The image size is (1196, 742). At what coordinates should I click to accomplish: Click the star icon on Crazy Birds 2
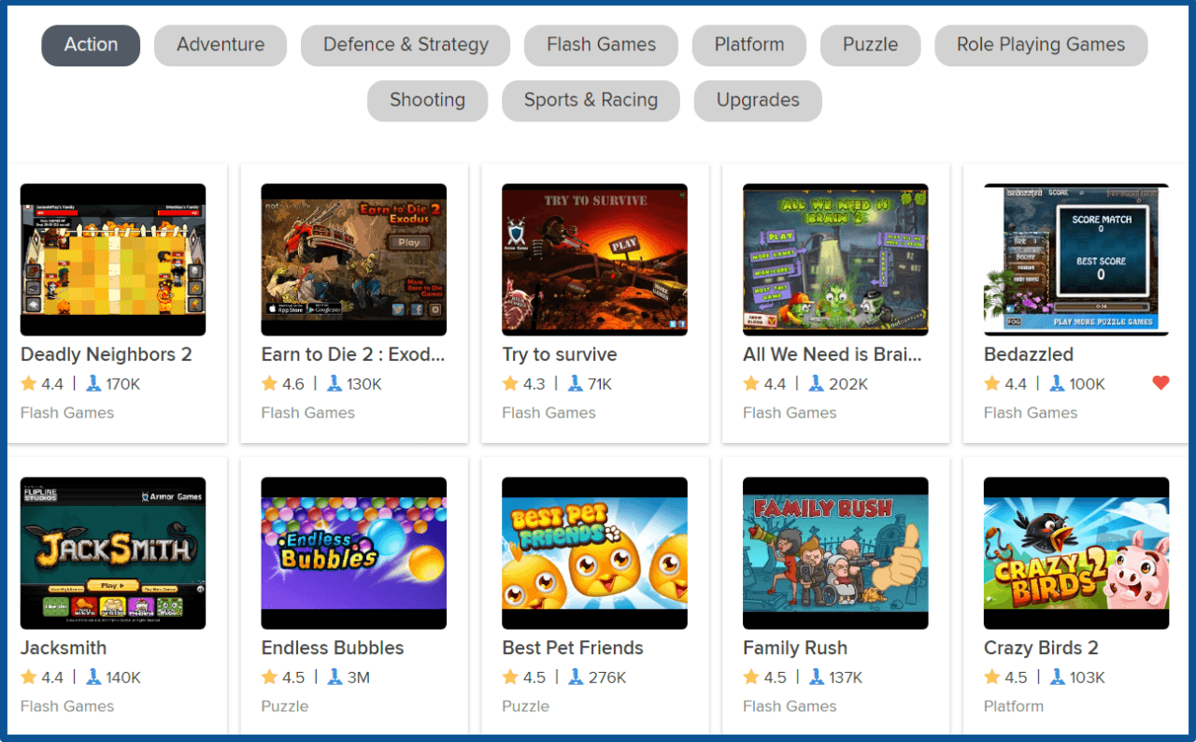click(x=992, y=677)
